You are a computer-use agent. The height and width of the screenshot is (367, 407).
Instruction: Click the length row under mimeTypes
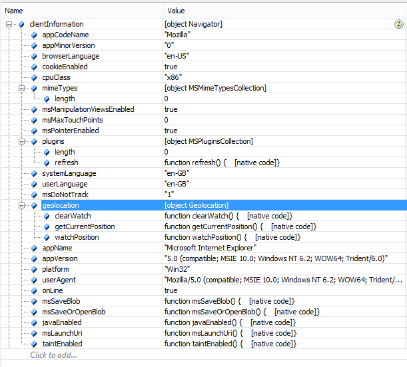[65, 99]
